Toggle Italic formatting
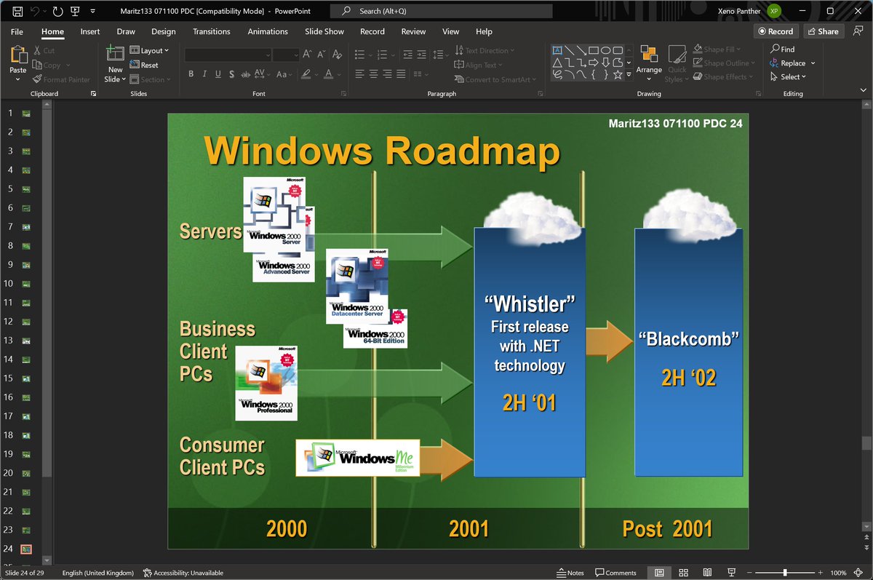The width and height of the screenshot is (873, 580). pyautogui.click(x=205, y=74)
